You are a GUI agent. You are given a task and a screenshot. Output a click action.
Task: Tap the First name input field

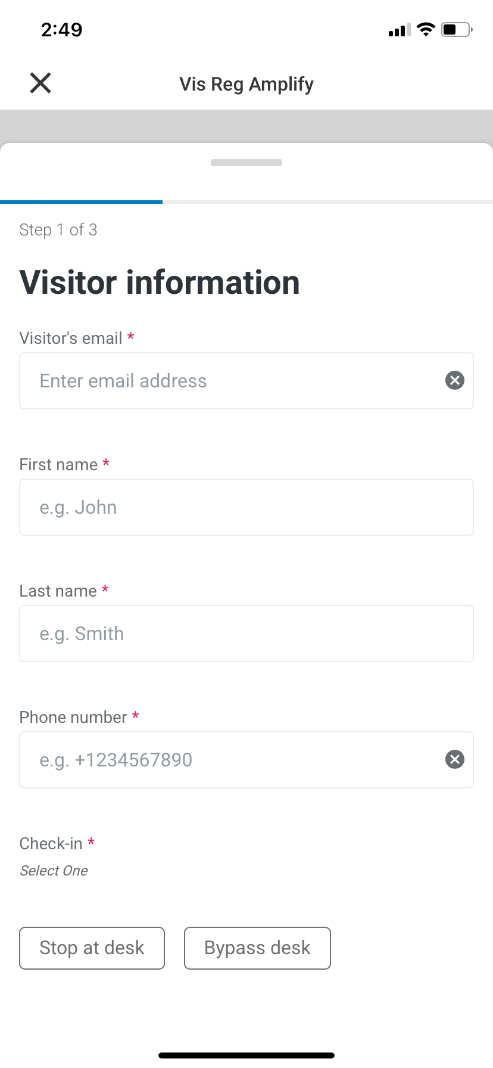(x=246, y=507)
